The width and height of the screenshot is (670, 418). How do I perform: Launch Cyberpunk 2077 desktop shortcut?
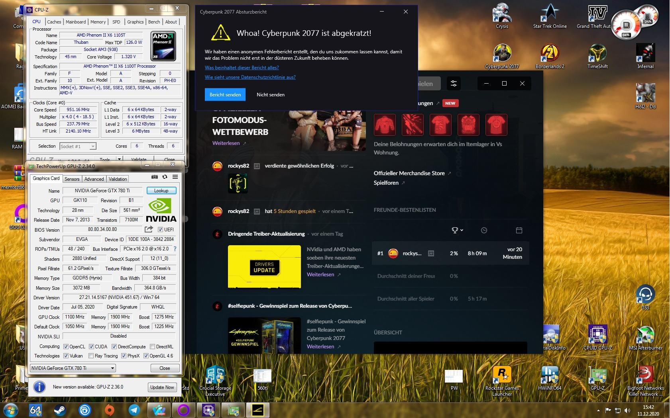[x=502, y=56]
